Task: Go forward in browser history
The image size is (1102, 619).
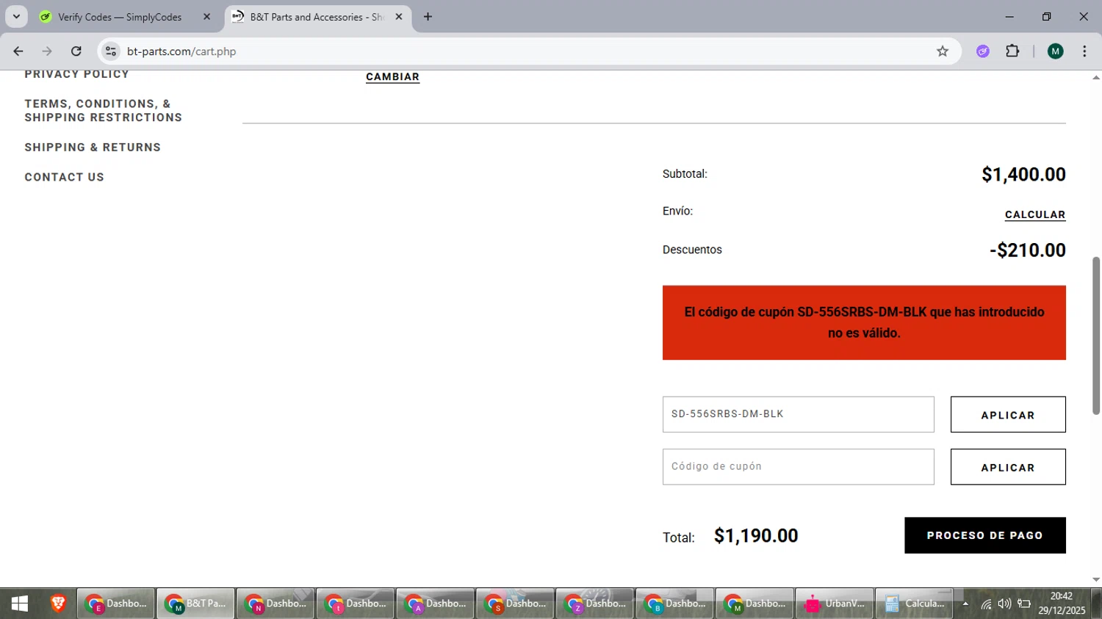Action: point(47,51)
